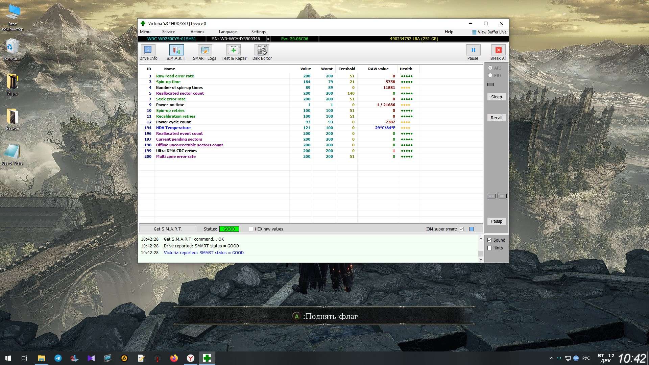The image size is (649, 365).
Task: Toggle the IBM super smart checkbox
Action: tap(461, 229)
